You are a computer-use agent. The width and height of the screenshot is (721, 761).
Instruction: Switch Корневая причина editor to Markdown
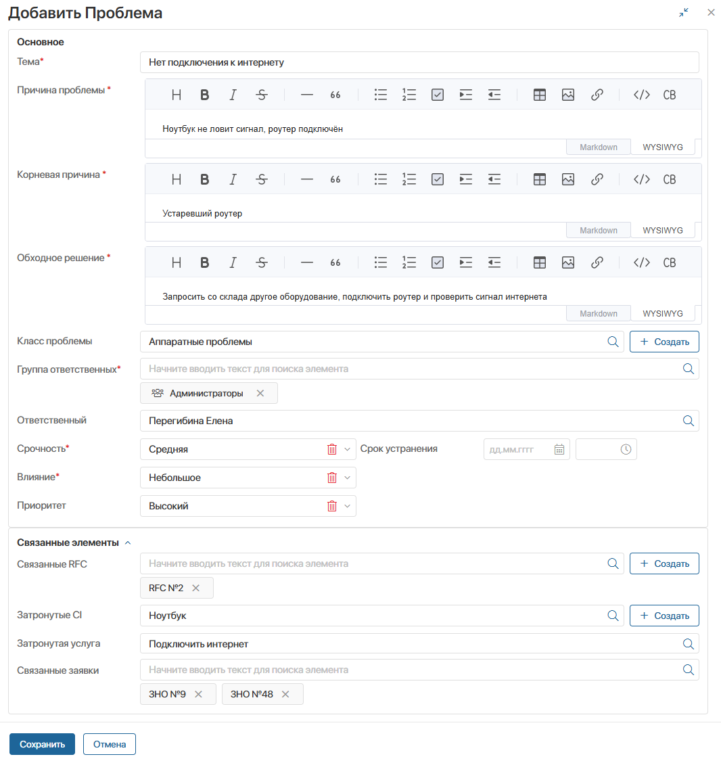coord(599,231)
